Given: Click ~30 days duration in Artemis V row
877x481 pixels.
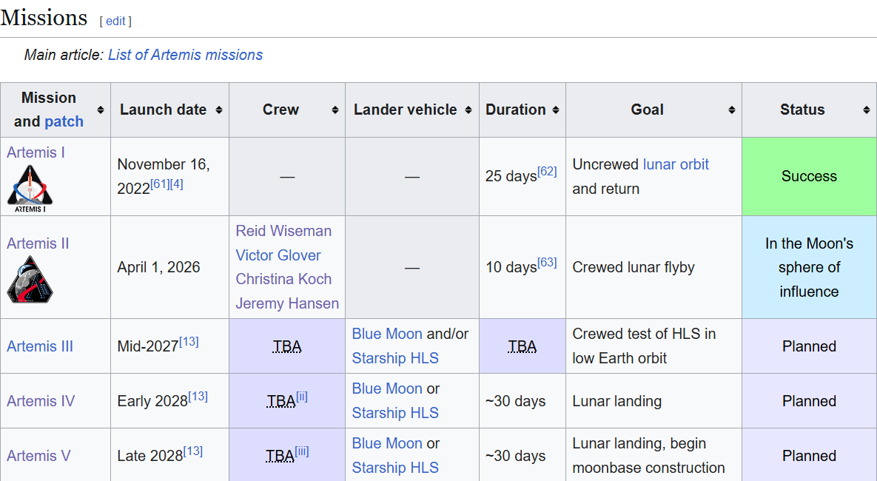Looking at the screenshot, I should (515, 456).
